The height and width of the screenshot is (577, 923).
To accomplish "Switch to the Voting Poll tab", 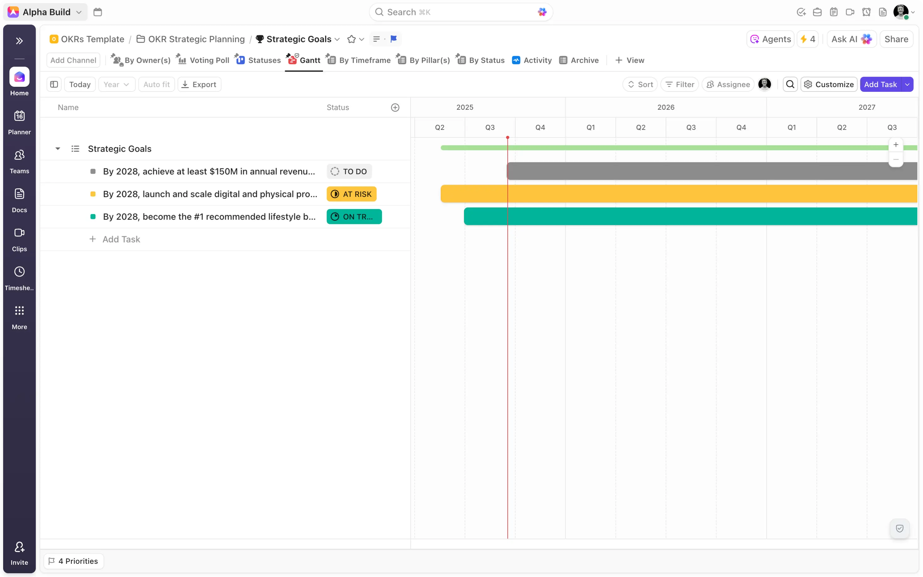I will [x=203, y=60].
